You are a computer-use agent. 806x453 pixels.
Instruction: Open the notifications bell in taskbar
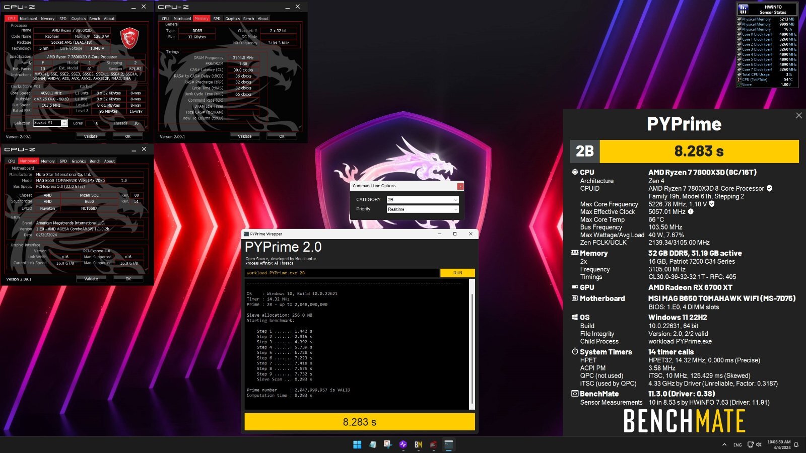pyautogui.click(x=796, y=444)
